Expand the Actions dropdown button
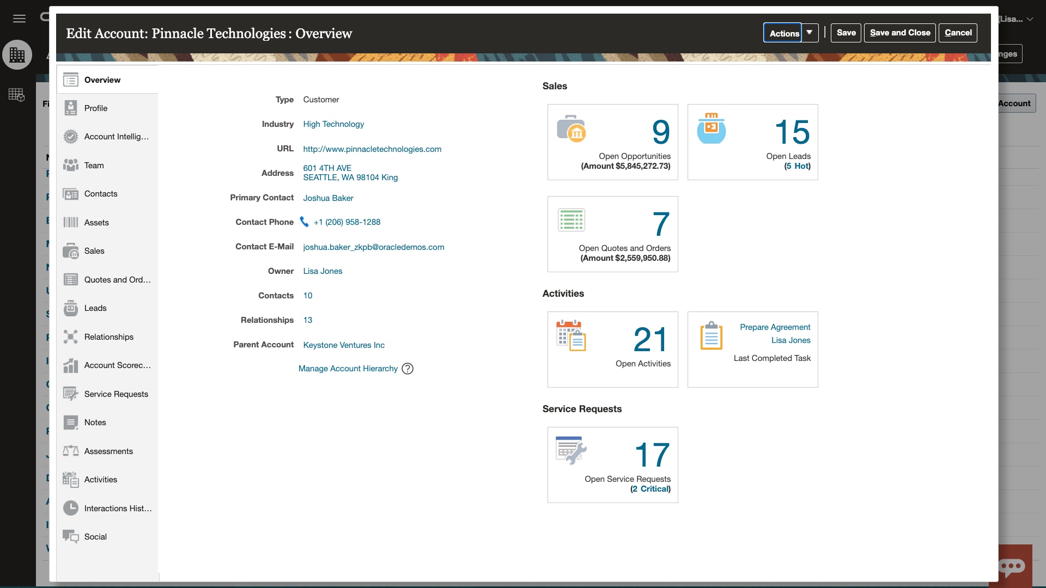Viewport: 1046px width, 588px height. (809, 32)
